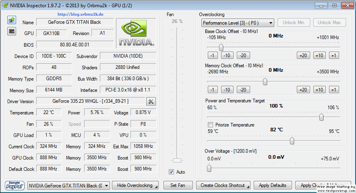Click the Over Voltage slider thumb
This screenshot has width=356, height=193.
[x=209, y=168]
